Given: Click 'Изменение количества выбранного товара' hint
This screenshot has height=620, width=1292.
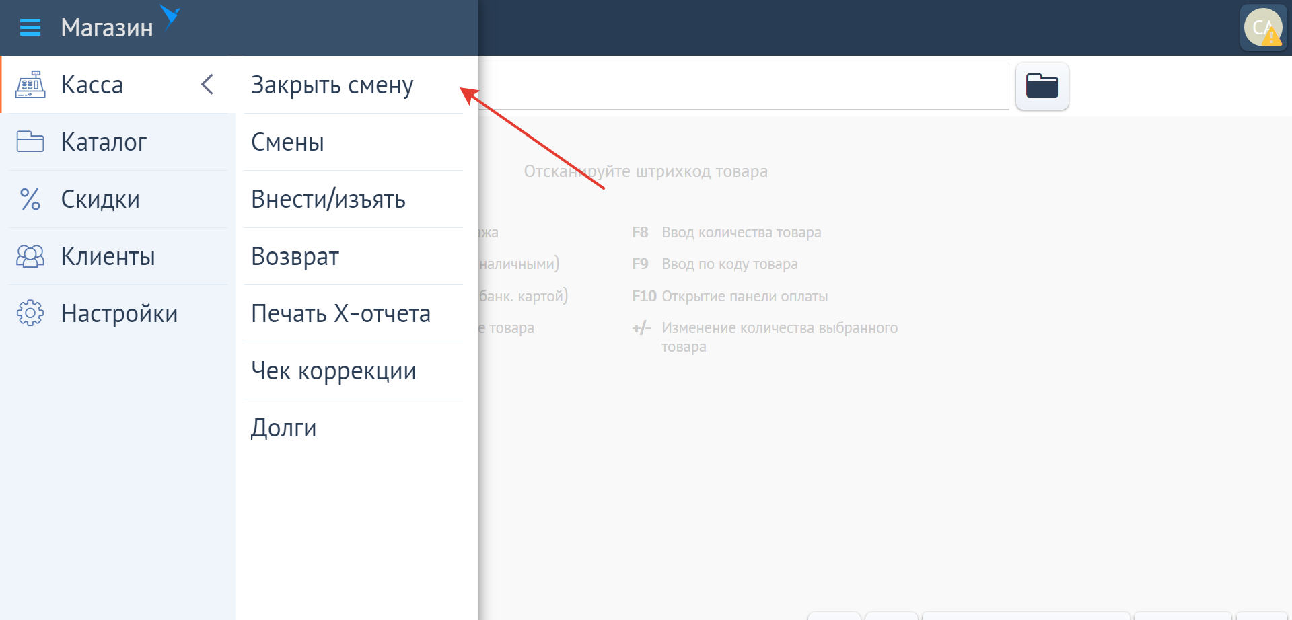Looking at the screenshot, I should click(x=779, y=337).
